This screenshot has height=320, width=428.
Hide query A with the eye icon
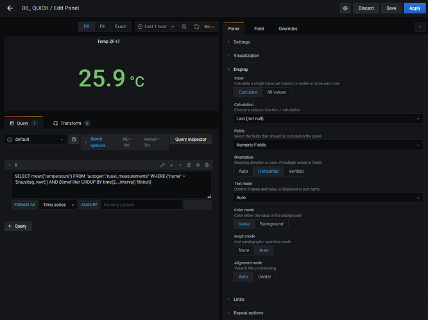(x=198, y=165)
